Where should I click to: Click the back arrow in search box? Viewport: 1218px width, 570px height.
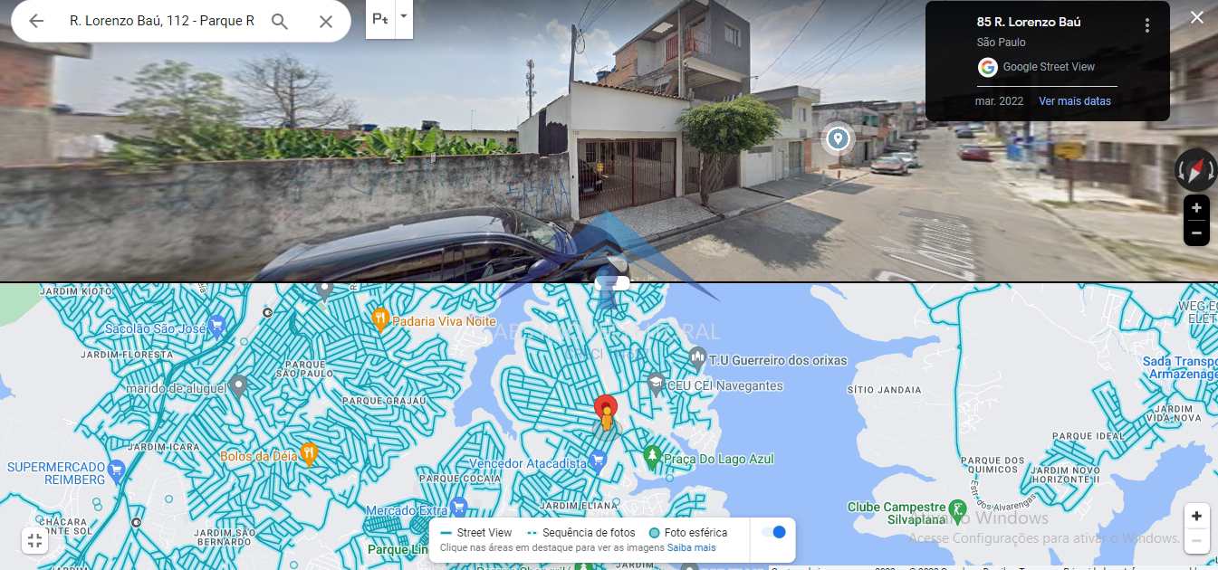point(36,21)
